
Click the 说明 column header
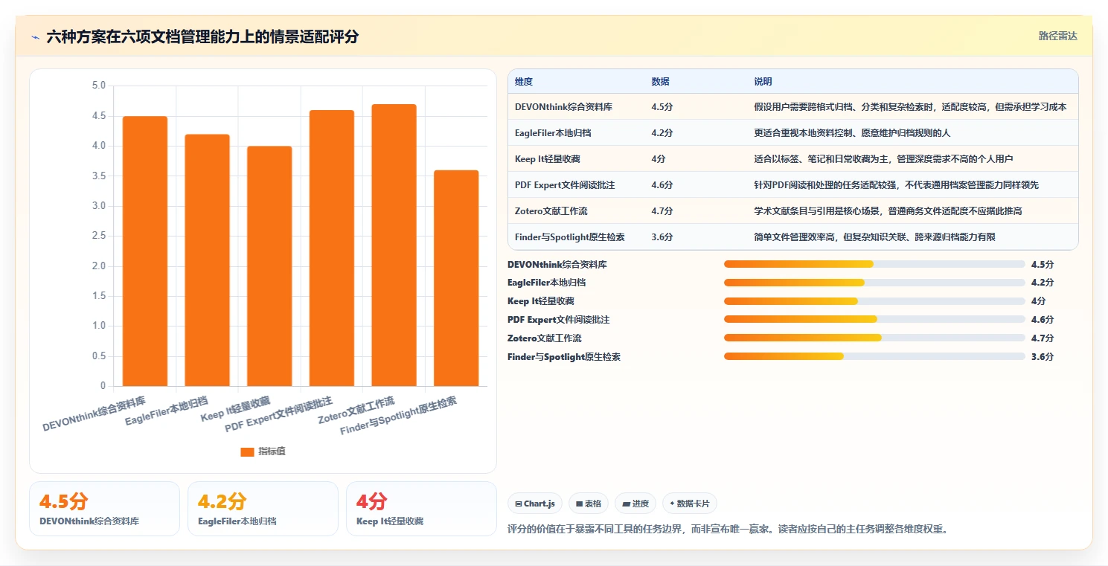coord(763,82)
